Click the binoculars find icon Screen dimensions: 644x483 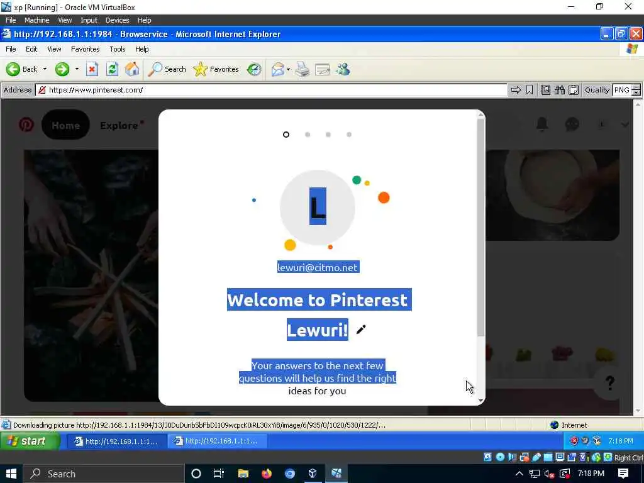click(x=560, y=90)
